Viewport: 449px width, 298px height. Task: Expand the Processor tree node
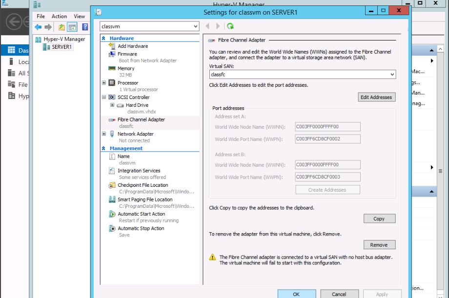point(104,83)
